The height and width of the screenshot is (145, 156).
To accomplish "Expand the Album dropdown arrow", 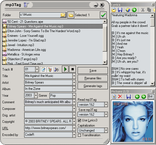I will click(74, 89).
